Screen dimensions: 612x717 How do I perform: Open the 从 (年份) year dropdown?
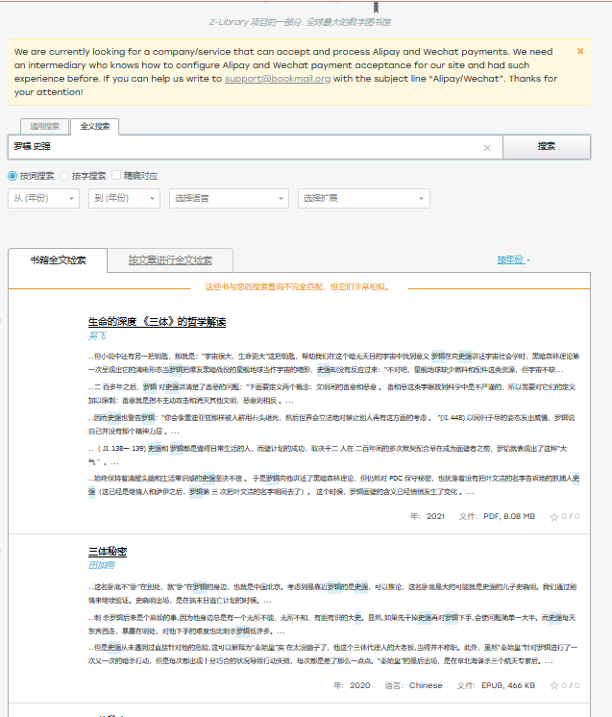[44, 198]
